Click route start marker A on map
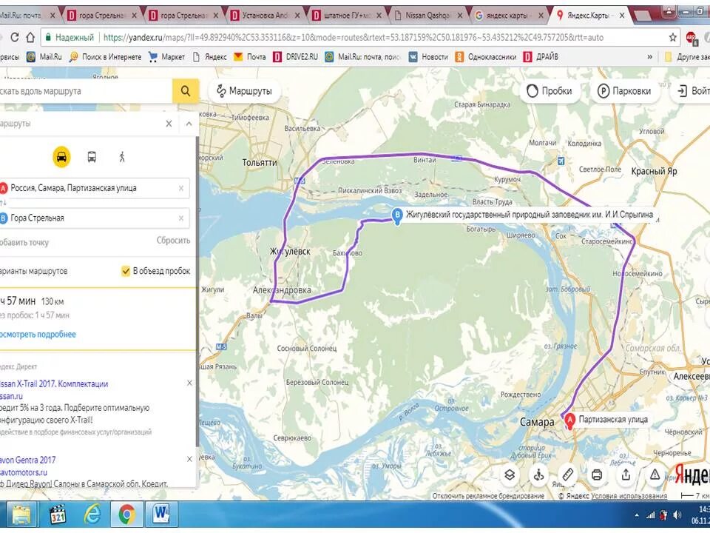The height and width of the screenshot is (533, 710). (569, 421)
